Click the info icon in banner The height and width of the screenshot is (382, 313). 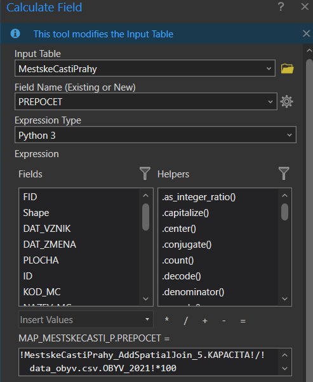tap(15, 34)
